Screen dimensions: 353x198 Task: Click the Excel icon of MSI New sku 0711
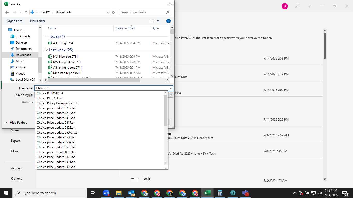[x=50, y=57]
